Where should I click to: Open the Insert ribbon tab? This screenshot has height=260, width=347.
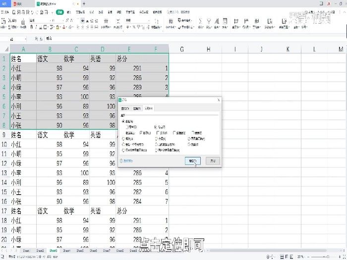pyautogui.click(x=69, y=12)
